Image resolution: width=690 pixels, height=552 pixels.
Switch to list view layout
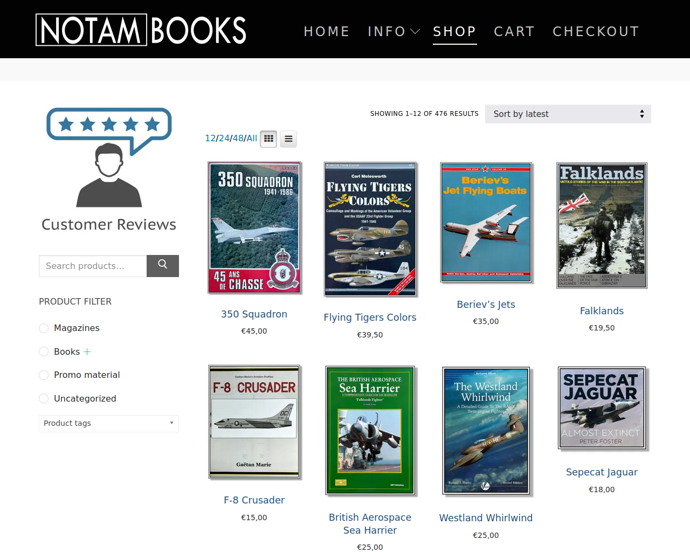click(288, 139)
